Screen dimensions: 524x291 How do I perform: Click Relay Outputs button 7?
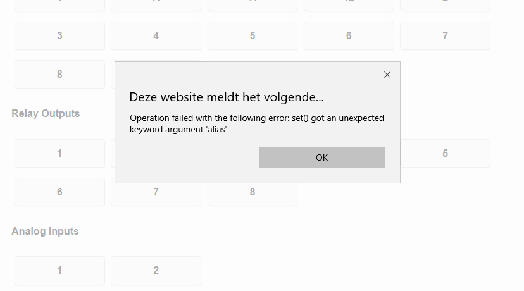[x=156, y=192]
